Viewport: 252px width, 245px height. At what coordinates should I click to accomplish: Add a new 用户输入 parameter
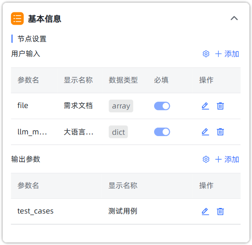coord(227,54)
